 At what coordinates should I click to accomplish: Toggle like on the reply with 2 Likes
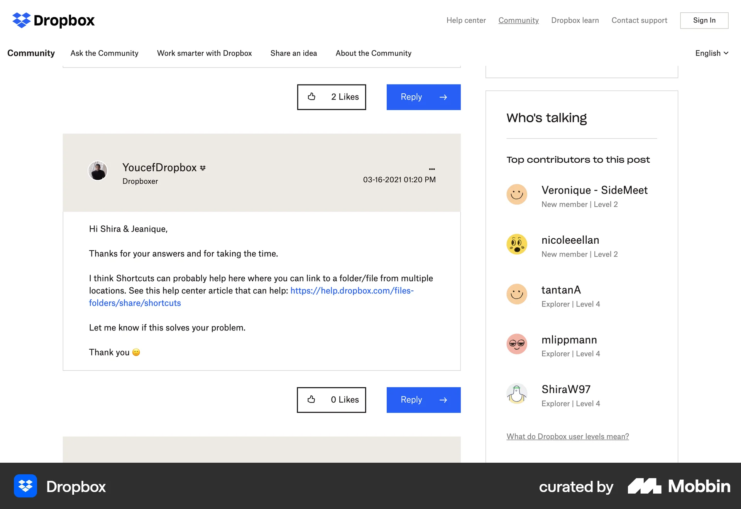point(332,97)
